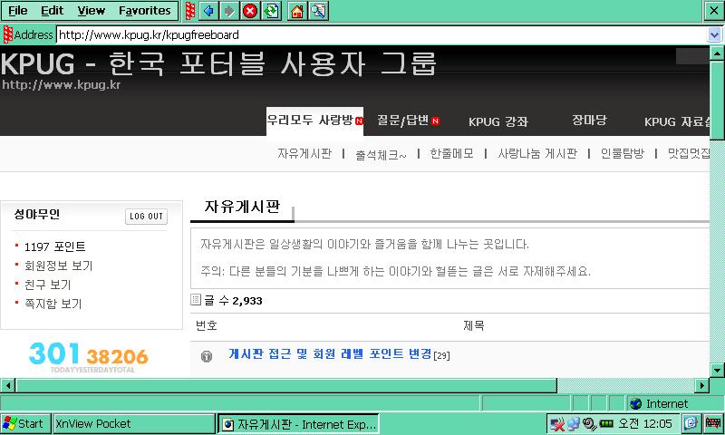The width and height of the screenshot is (725, 435).
Task: Click the taskbar clock 오전 12:05
Action: (x=645, y=423)
